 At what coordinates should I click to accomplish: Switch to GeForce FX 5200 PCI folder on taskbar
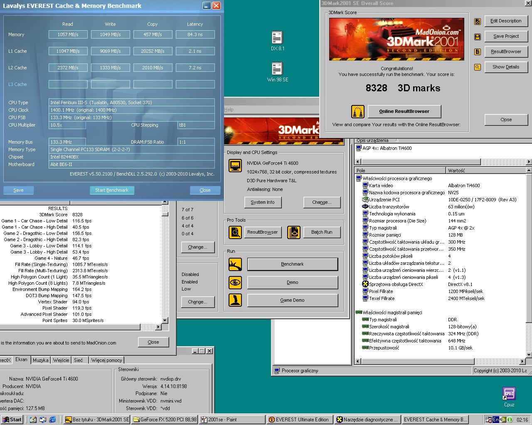point(164,420)
